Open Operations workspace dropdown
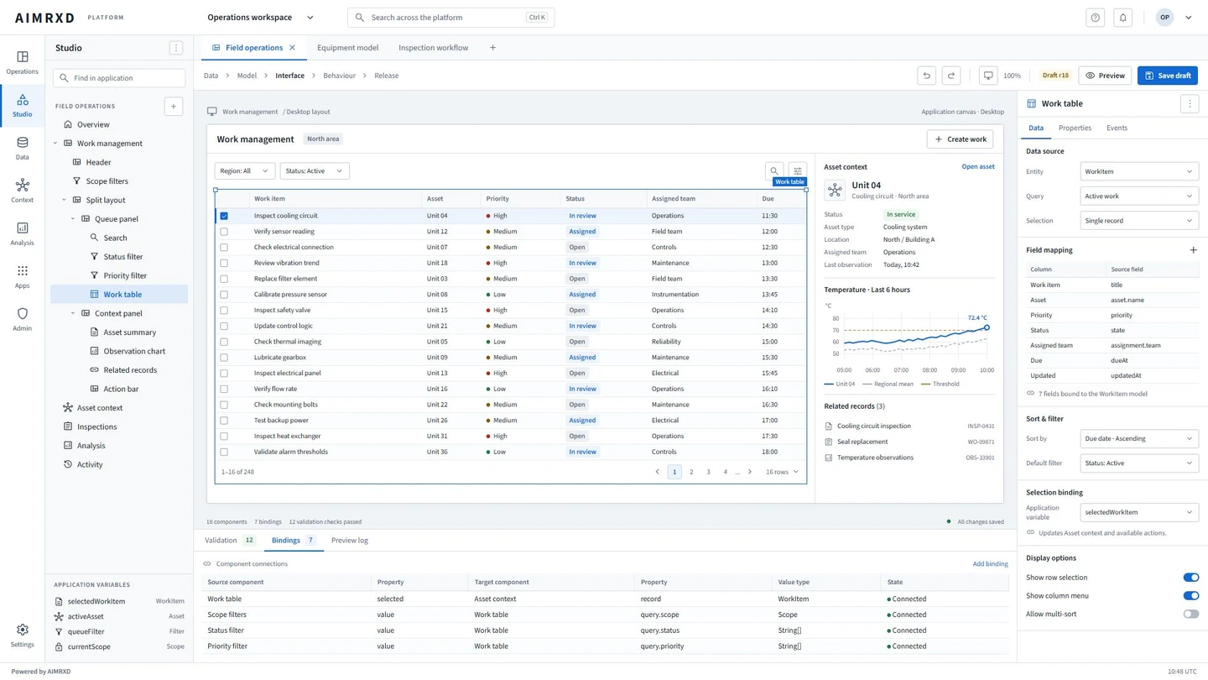The width and height of the screenshot is (1208, 680). 261,18
